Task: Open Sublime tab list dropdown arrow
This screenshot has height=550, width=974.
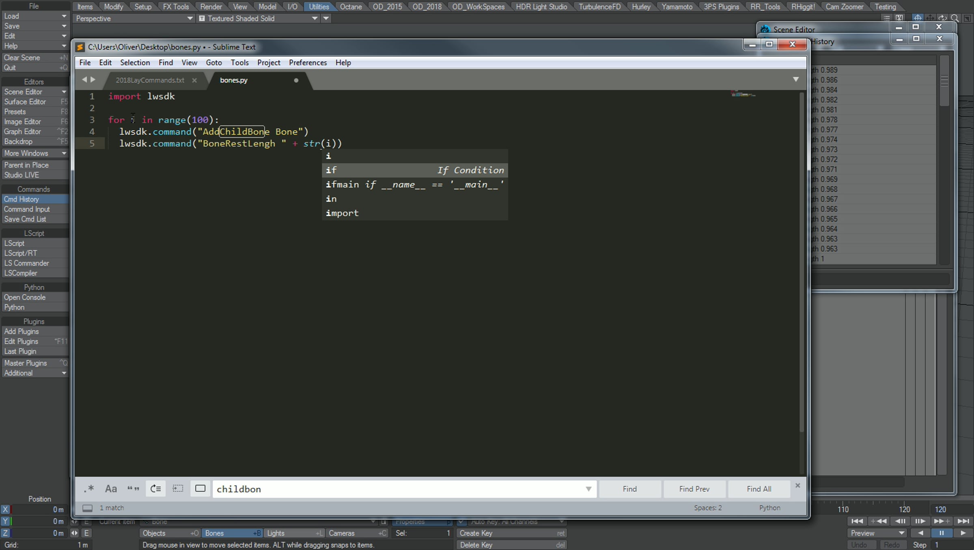Action: (x=795, y=79)
